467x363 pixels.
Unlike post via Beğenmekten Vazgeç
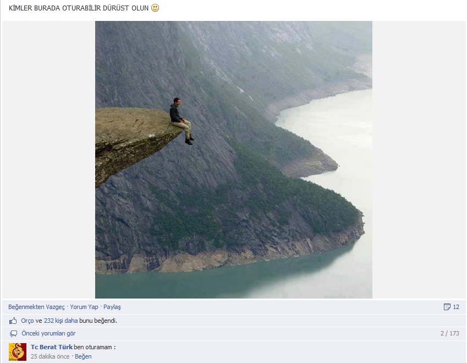click(36, 307)
